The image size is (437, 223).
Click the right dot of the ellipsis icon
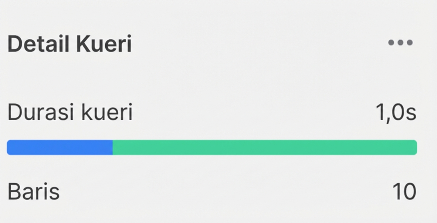pos(410,42)
